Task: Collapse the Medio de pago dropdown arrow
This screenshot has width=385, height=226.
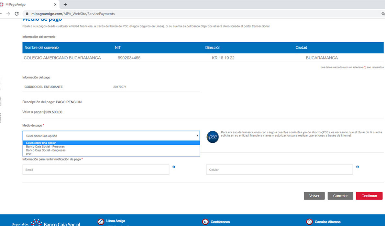Action: pyautogui.click(x=197, y=136)
